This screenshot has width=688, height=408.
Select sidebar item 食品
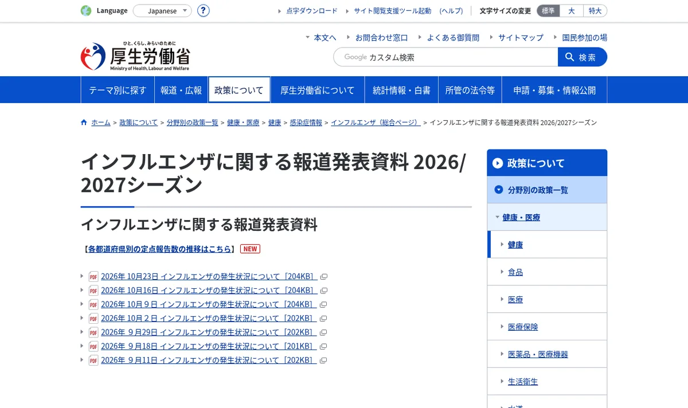[547, 272]
